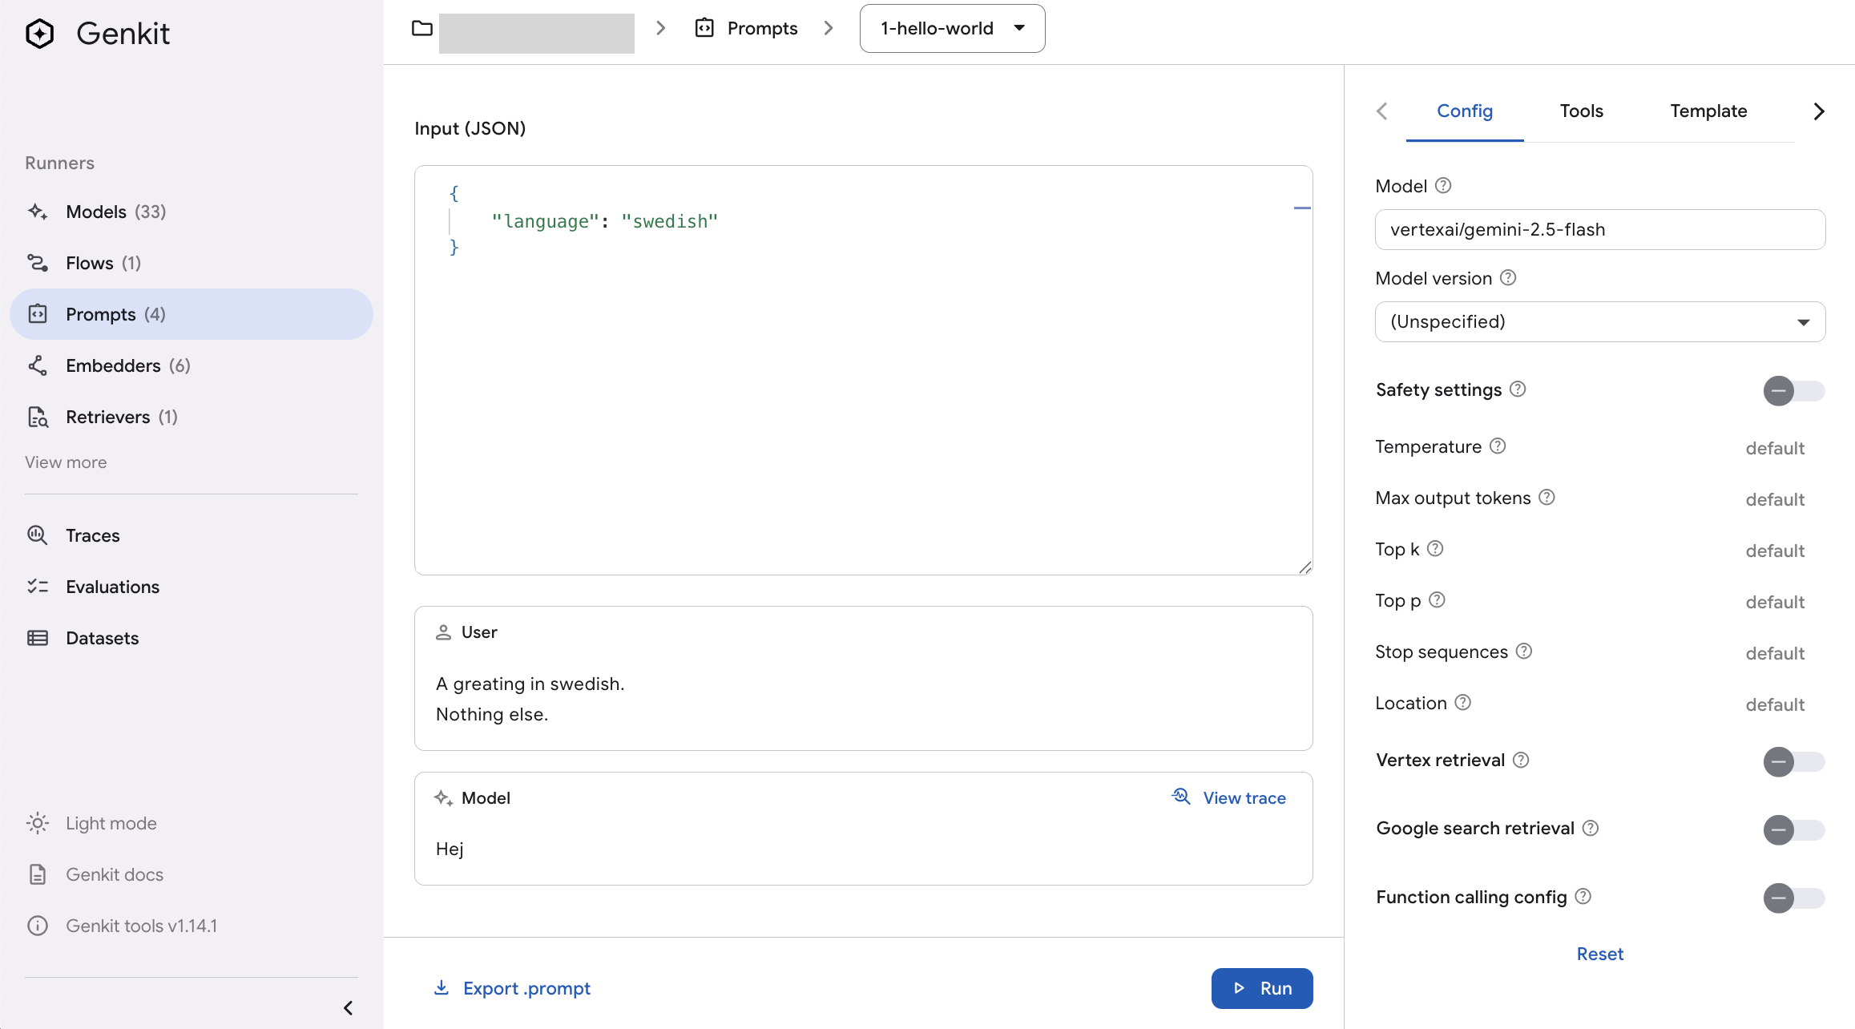Open the Model version dropdown

click(x=1599, y=321)
